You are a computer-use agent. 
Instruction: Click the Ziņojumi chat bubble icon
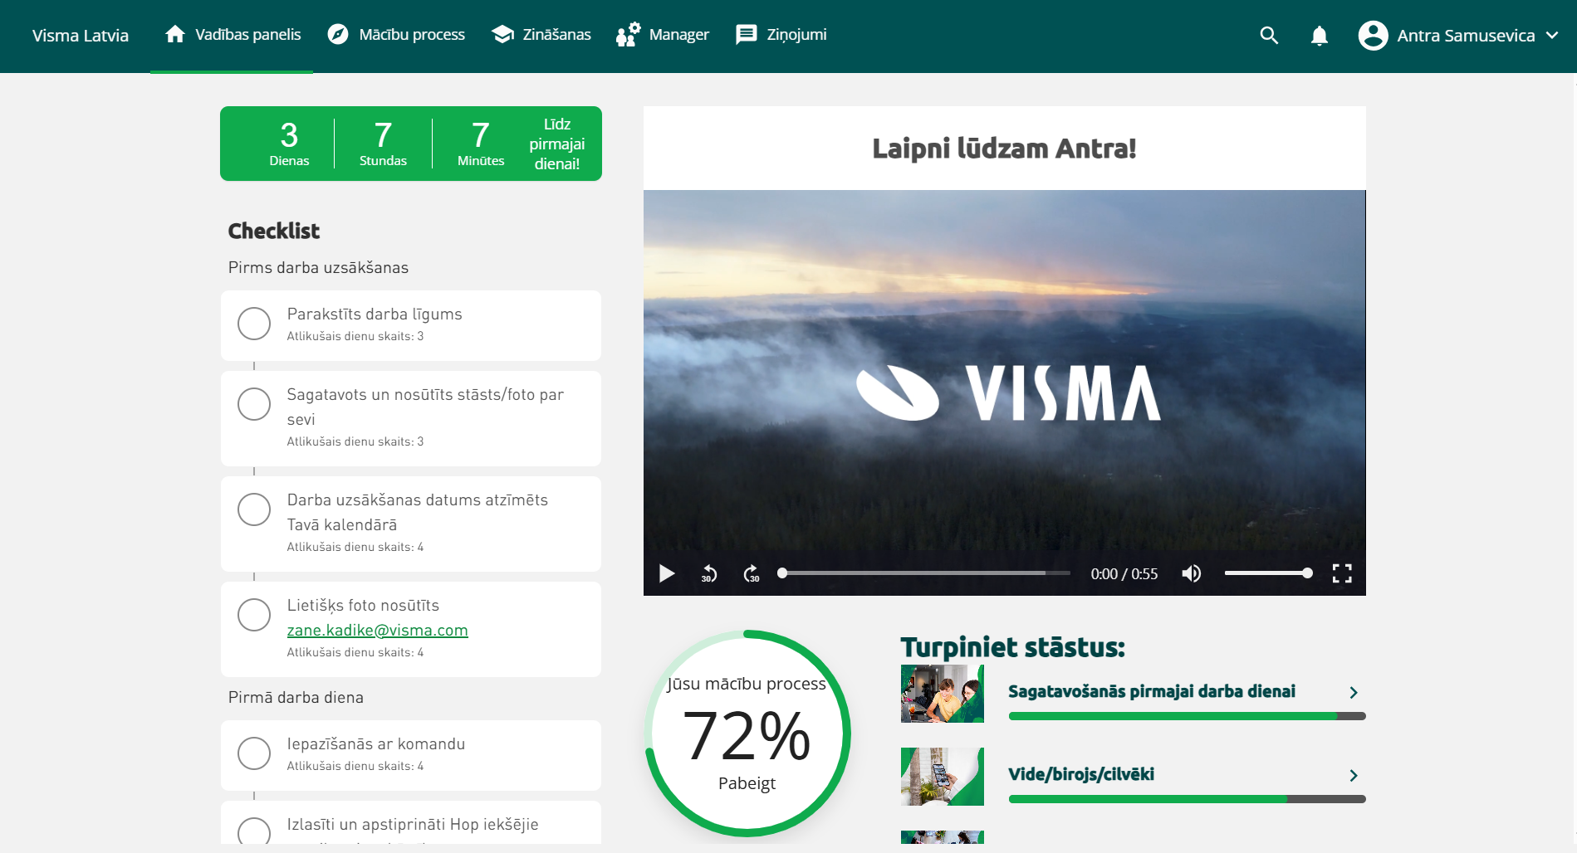click(746, 34)
